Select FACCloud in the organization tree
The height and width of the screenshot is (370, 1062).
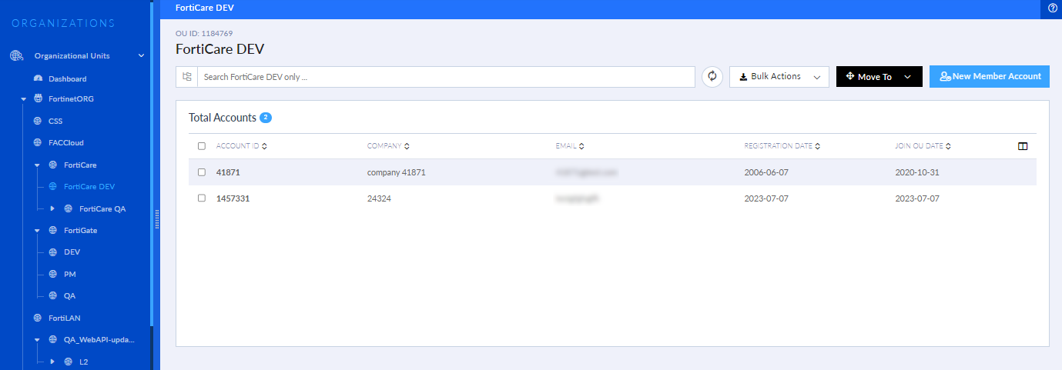[65, 142]
